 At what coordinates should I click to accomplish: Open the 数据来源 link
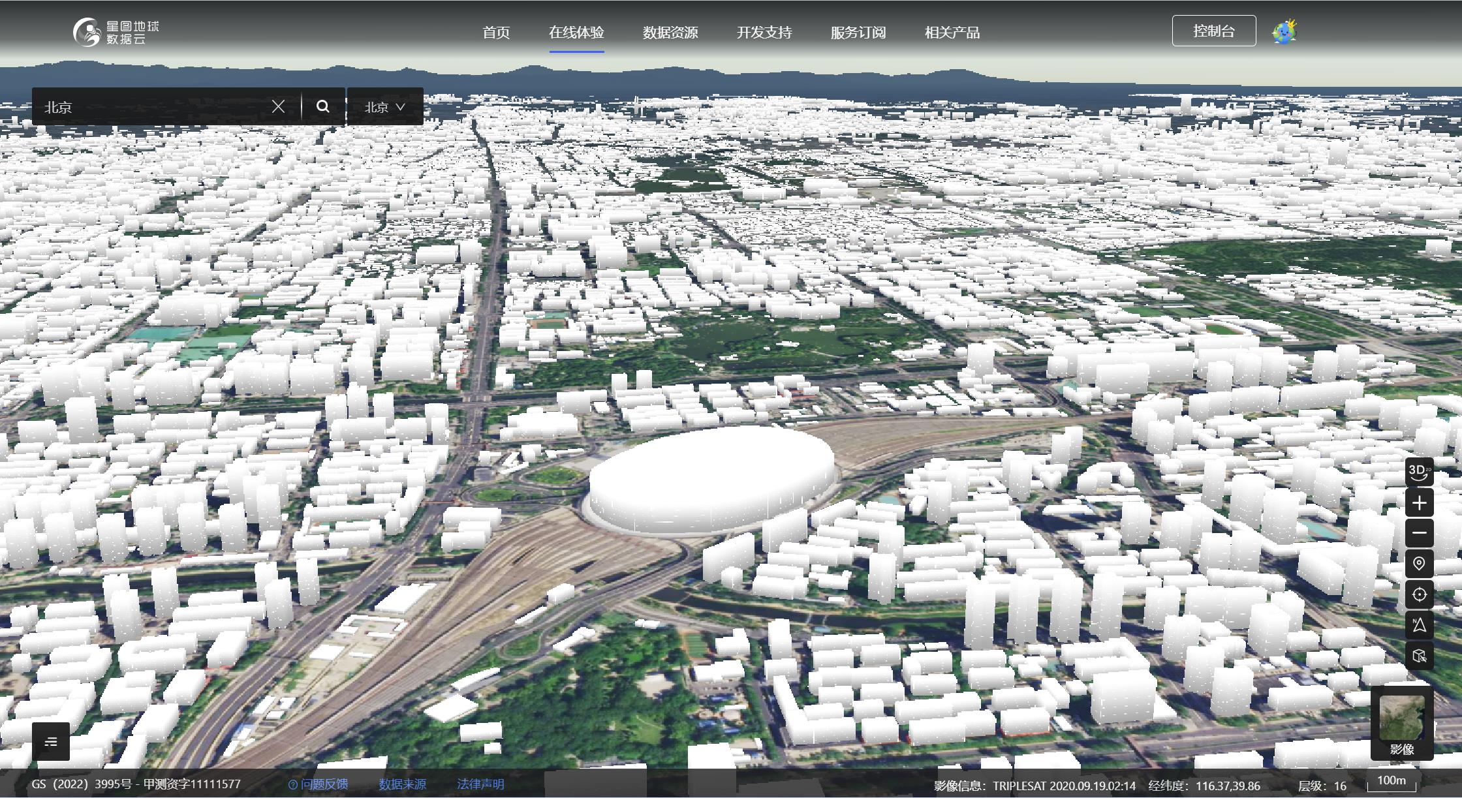click(403, 784)
